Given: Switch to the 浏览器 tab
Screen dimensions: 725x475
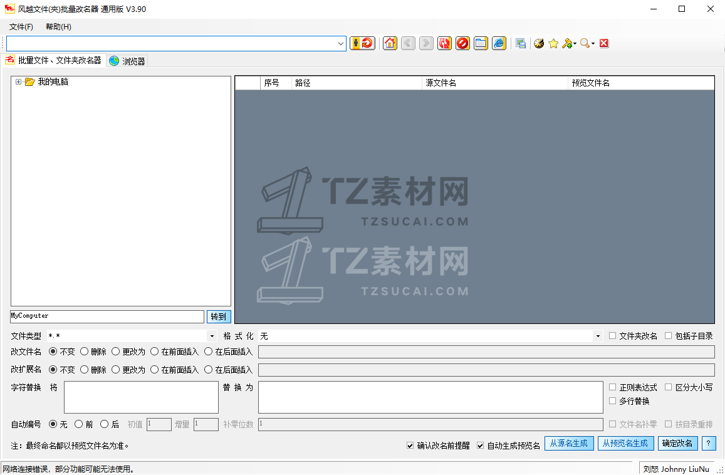Looking at the screenshot, I should (x=128, y=61).
